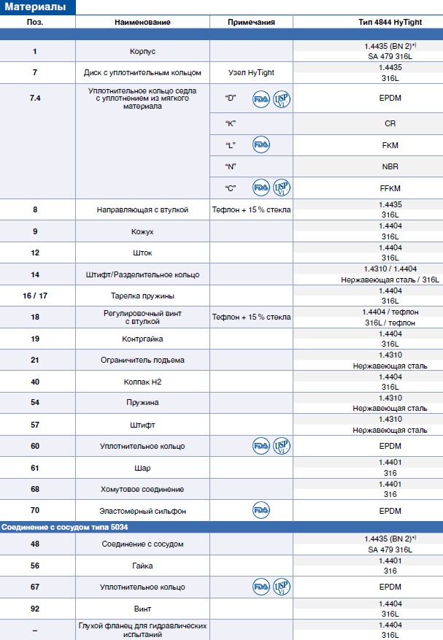Screen dimensions: 443x640
Task: Click the Узел HyTight note
Action: point(251,73)
